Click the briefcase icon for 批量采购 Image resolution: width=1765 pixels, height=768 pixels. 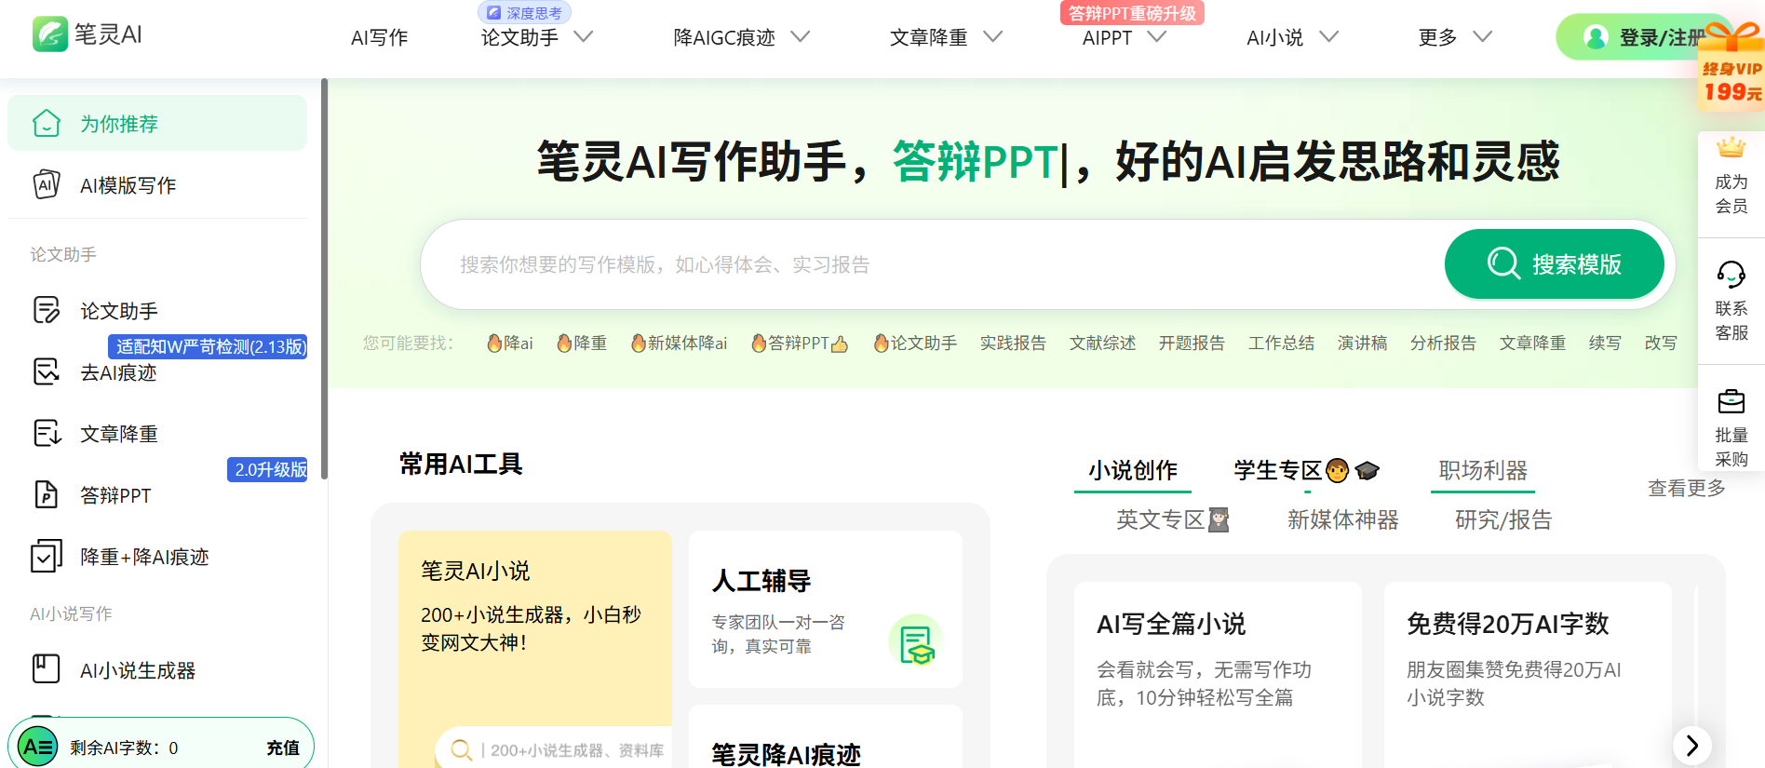click(1731, 401)
